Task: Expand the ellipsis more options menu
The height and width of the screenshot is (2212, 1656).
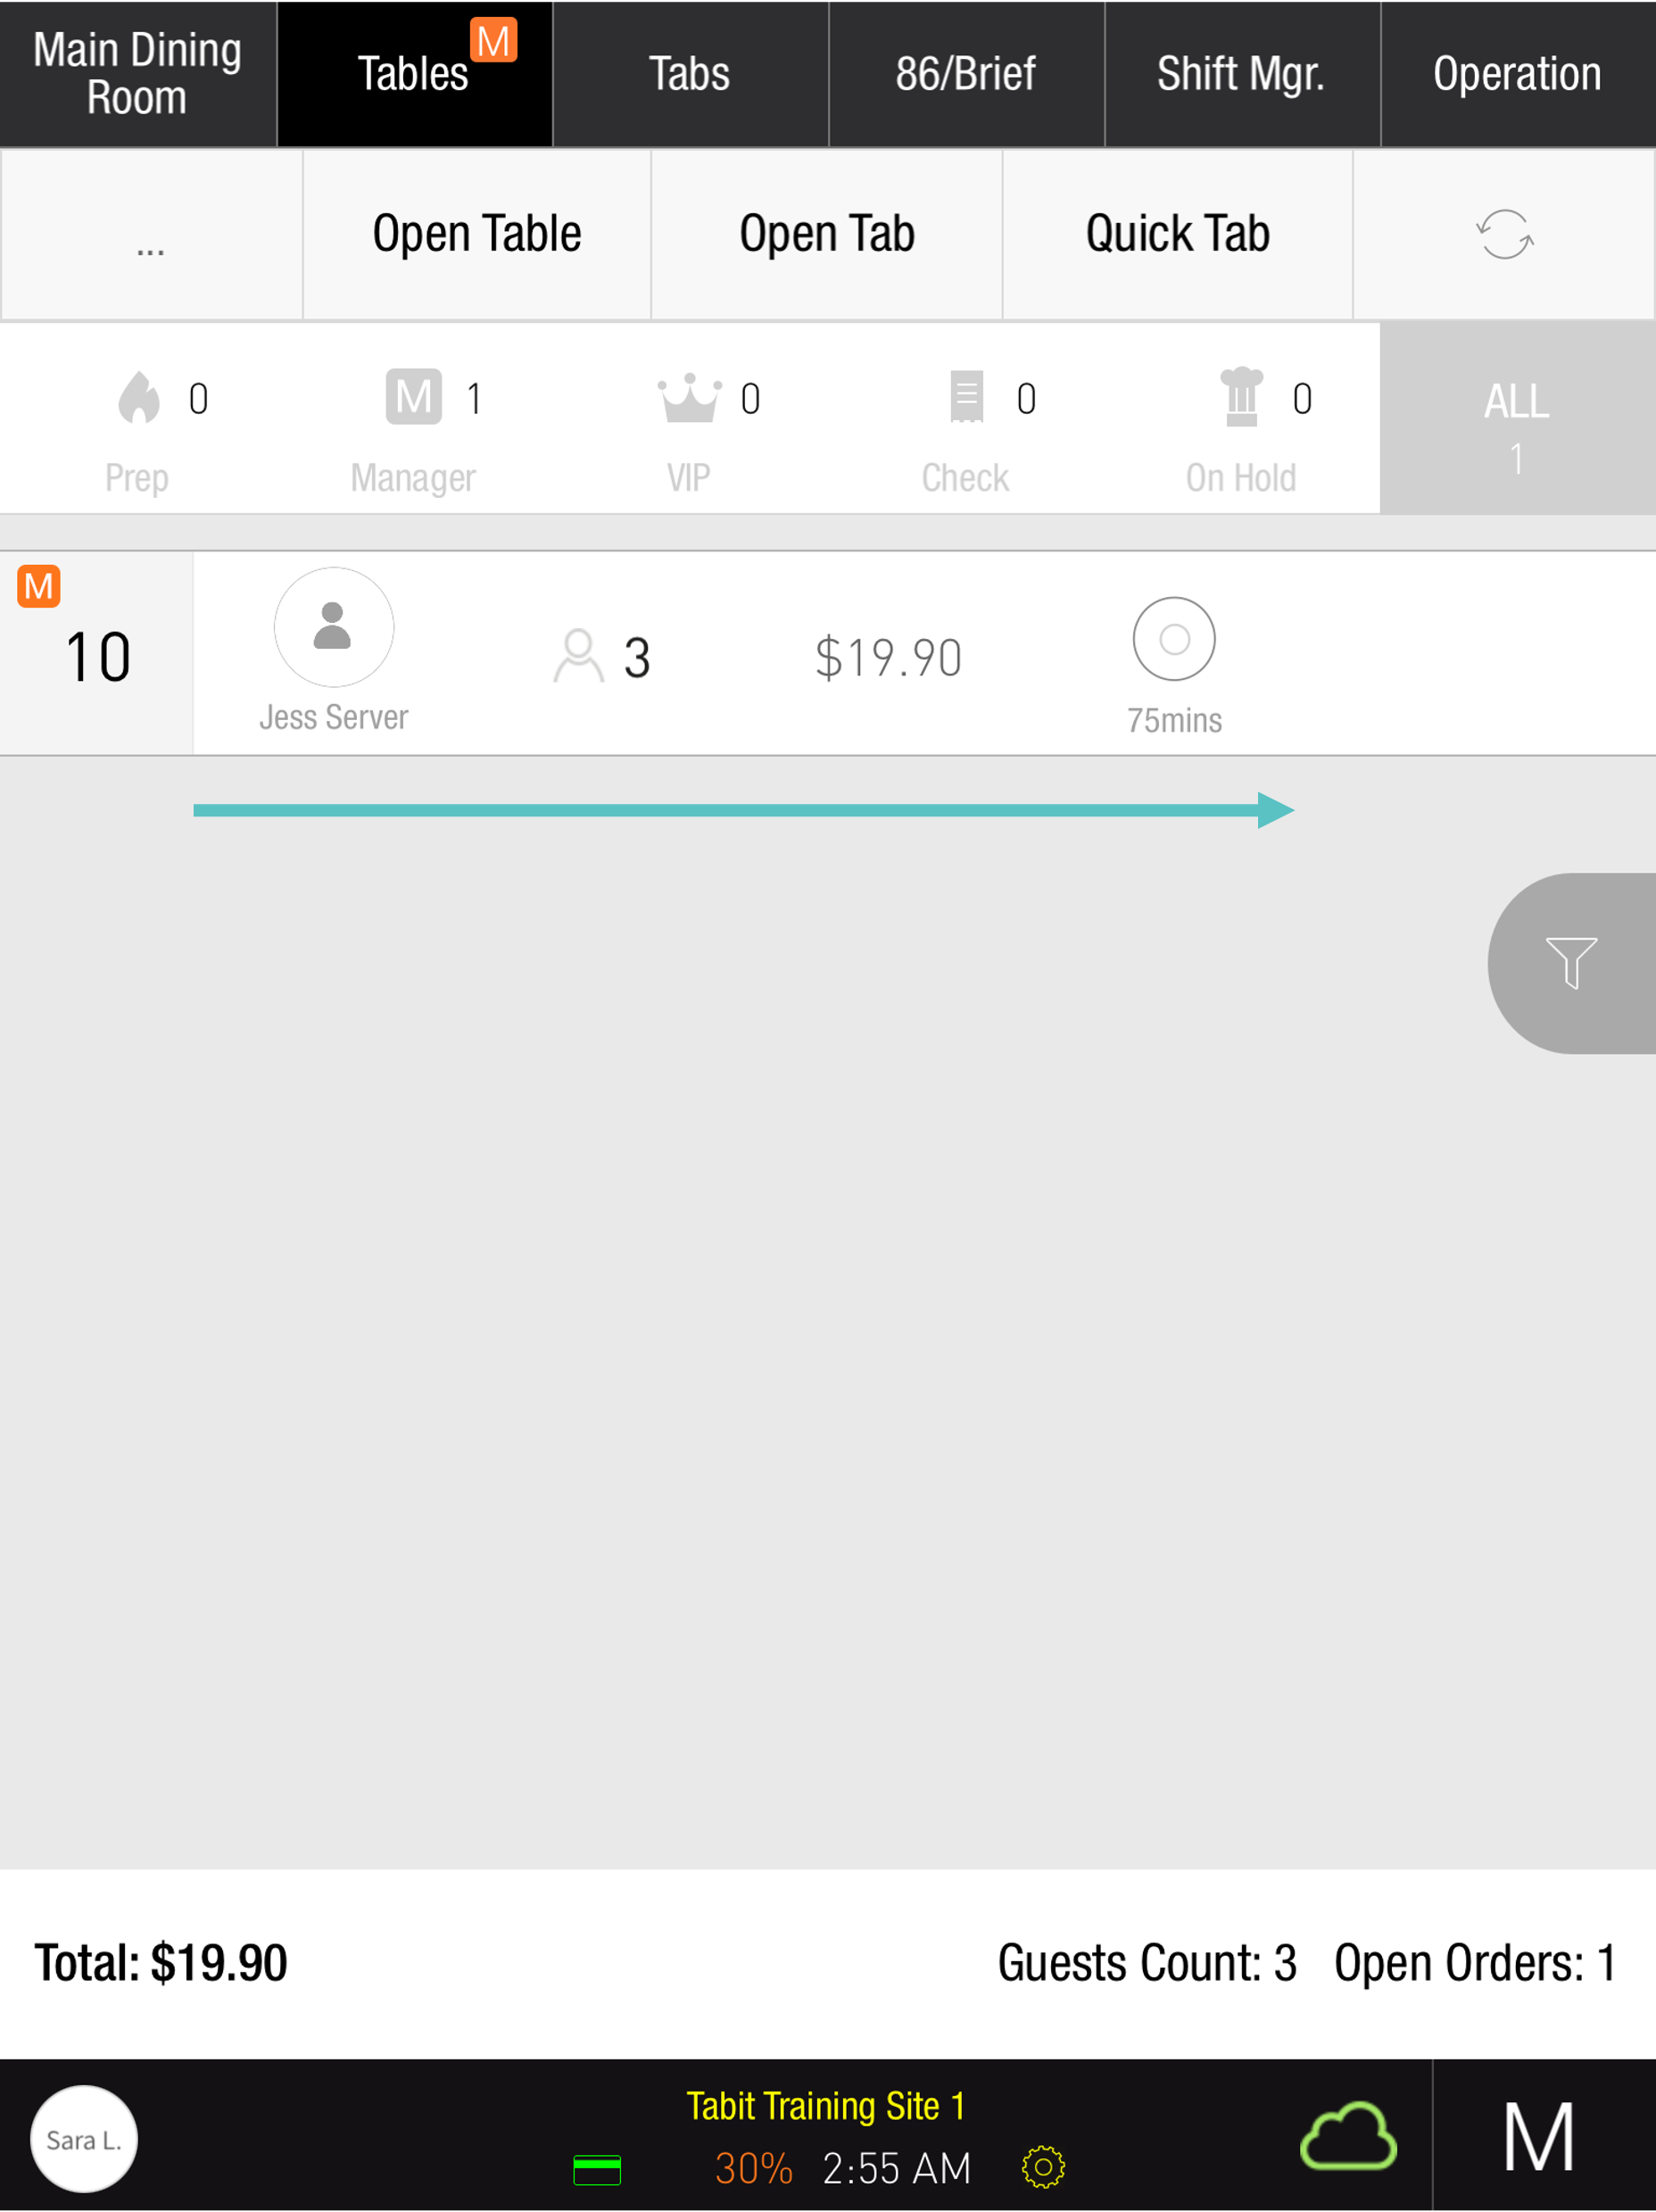Action: 151,236
